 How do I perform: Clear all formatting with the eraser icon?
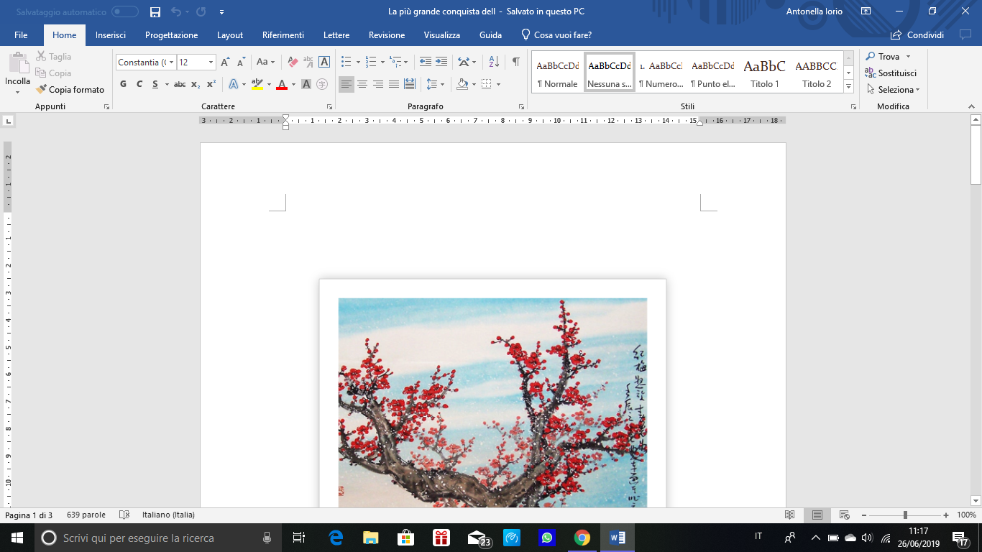(293, 63)
